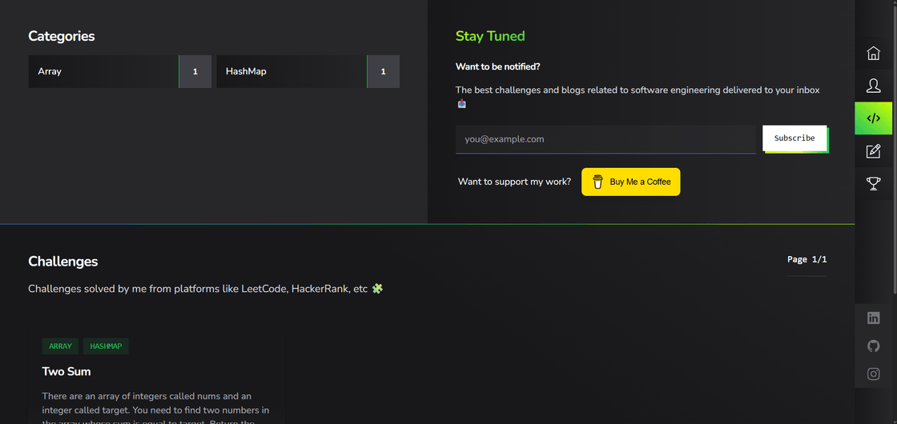Click the Buy Me a Coffee button
The width and height of the screenshot is (897, 424).
click(630, 182)
